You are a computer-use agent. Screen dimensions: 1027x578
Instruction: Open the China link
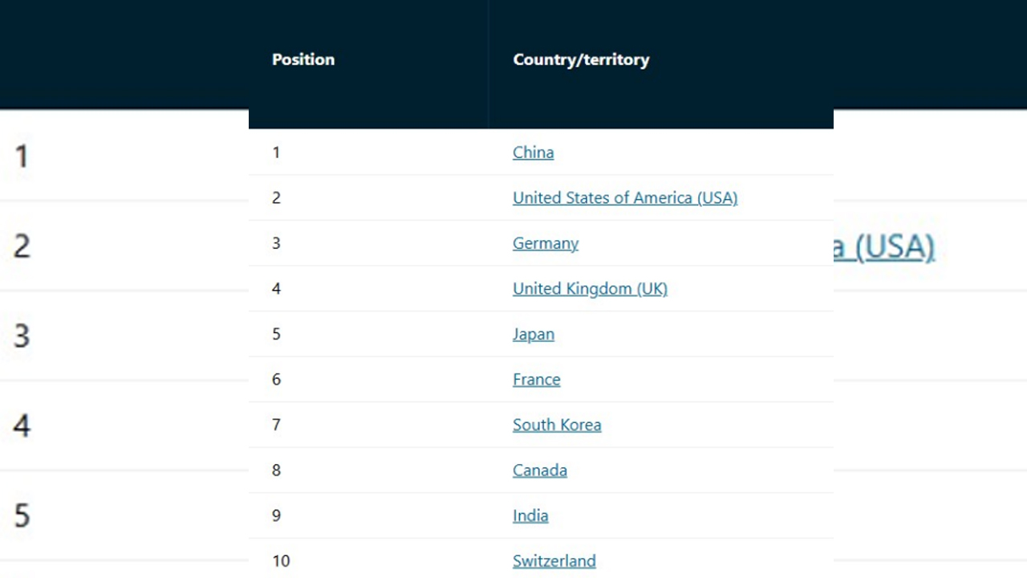(x=533, y=153)
